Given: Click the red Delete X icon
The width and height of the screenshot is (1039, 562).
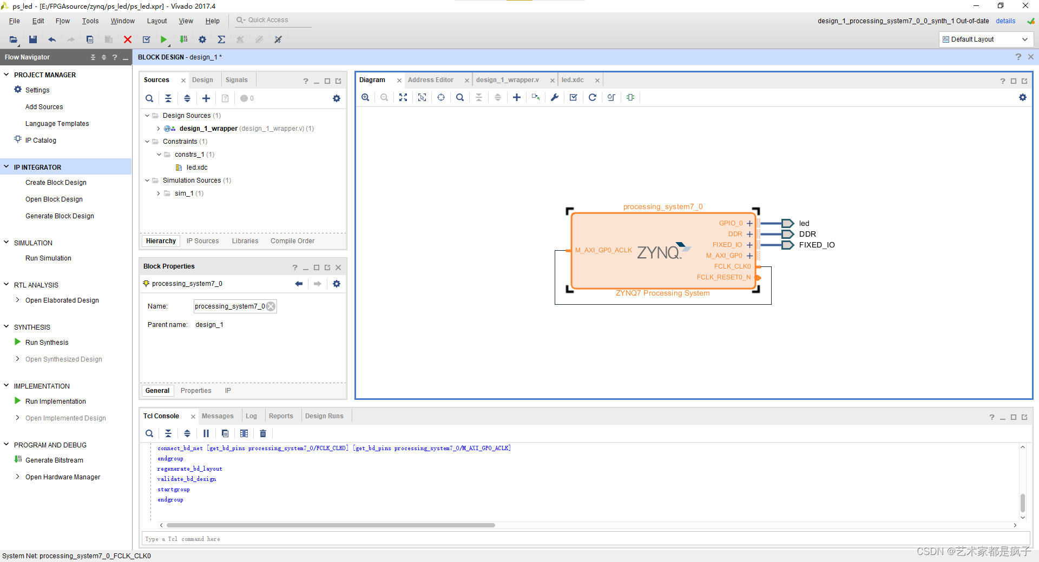Looking at the screenshot, I should coord(128,39).
